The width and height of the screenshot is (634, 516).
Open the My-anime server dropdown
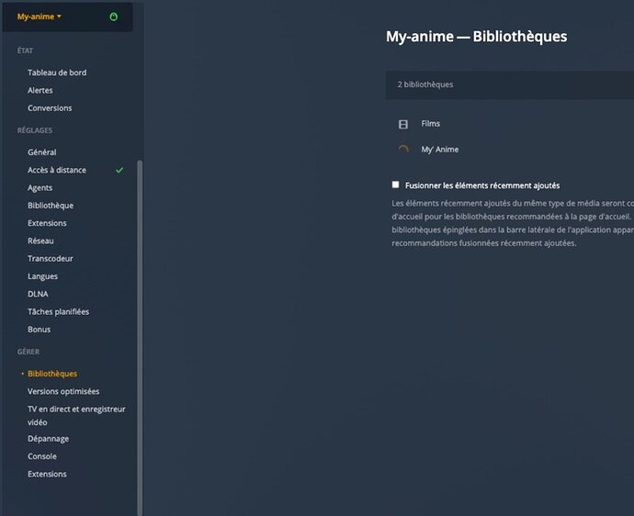click(x=40, y=17)
